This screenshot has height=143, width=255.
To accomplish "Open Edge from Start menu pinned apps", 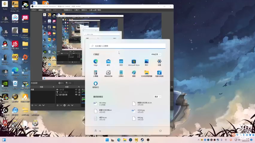I will tap(95, 62).
